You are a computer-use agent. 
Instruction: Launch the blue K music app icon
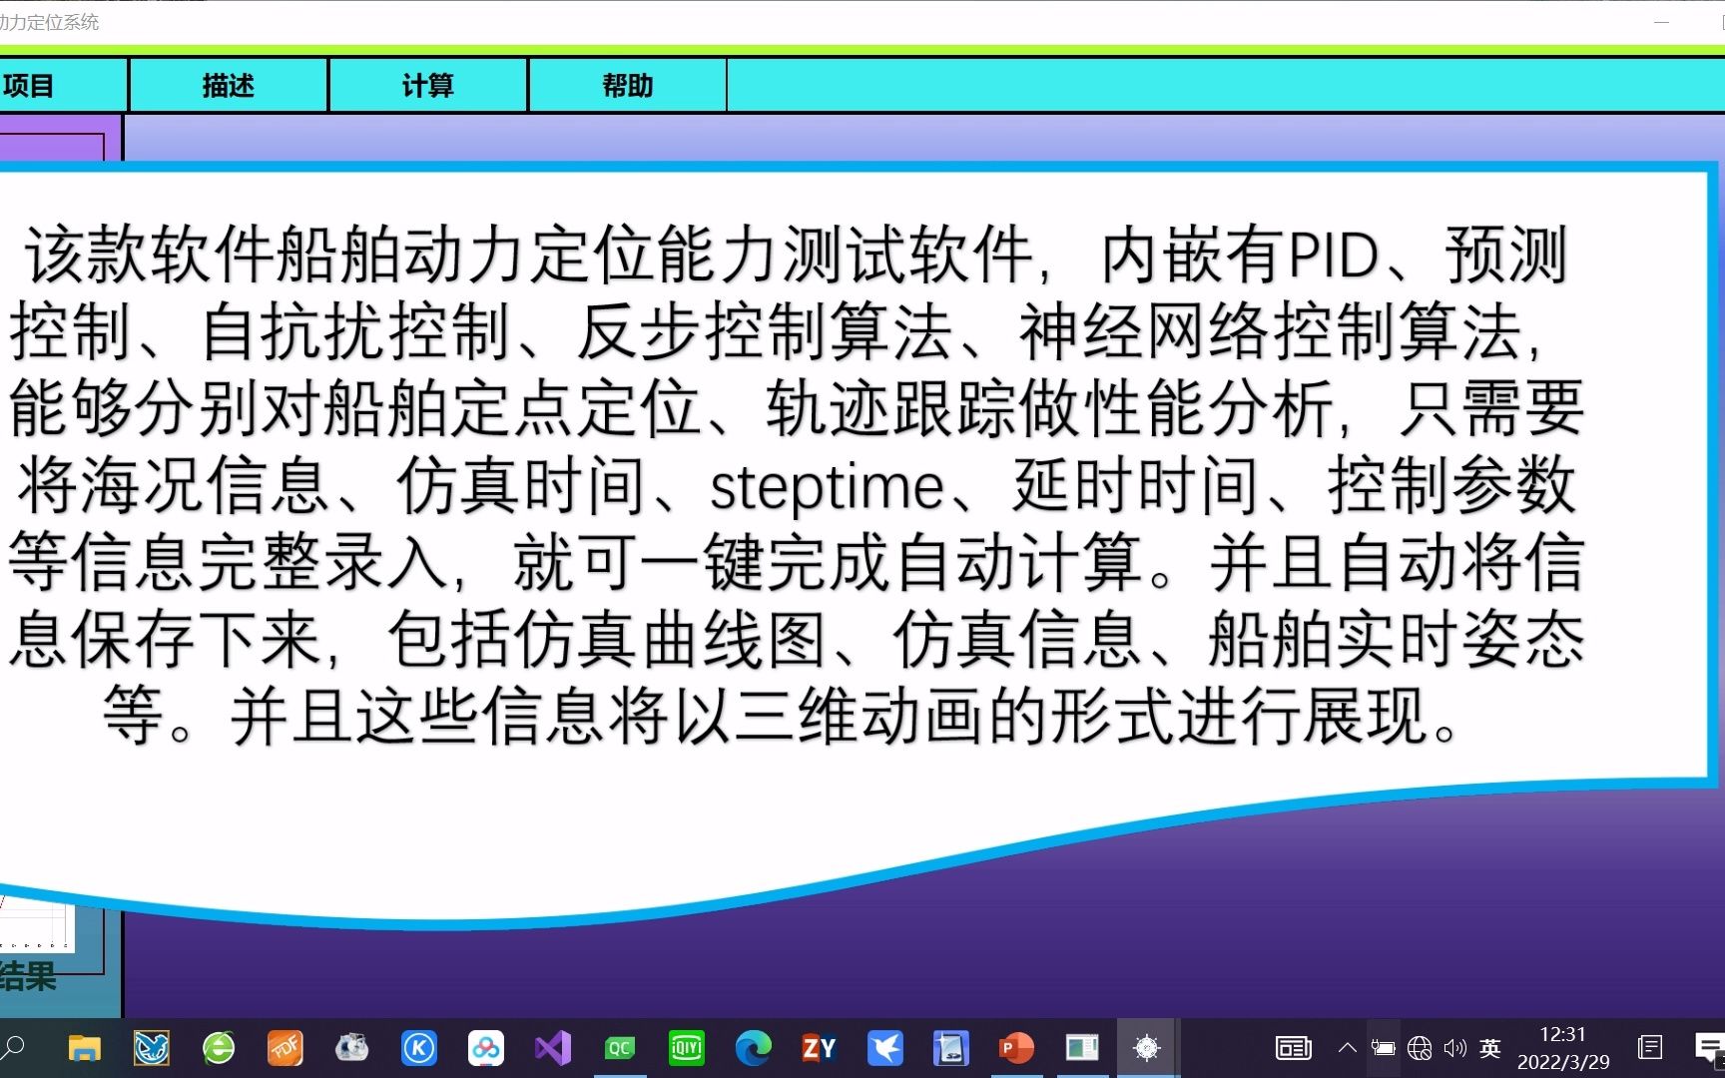coord(419,1048)
